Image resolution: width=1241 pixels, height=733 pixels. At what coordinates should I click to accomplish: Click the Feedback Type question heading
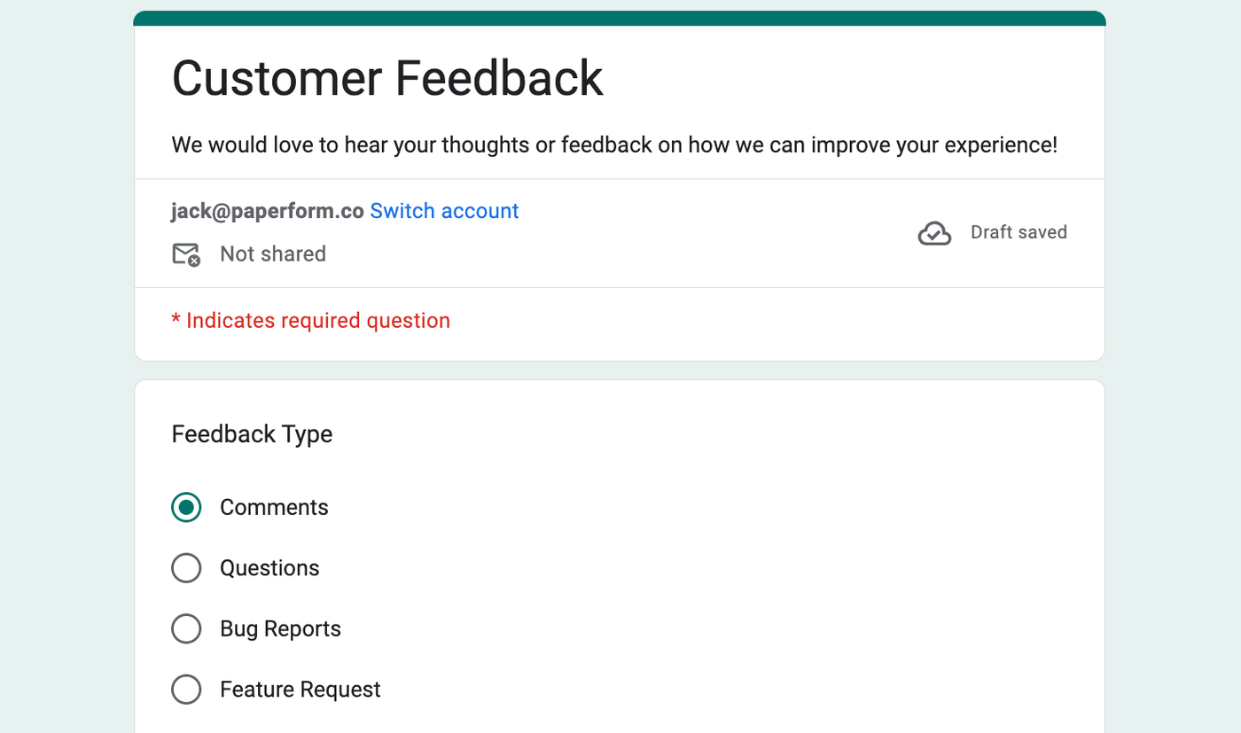point(252,434)
